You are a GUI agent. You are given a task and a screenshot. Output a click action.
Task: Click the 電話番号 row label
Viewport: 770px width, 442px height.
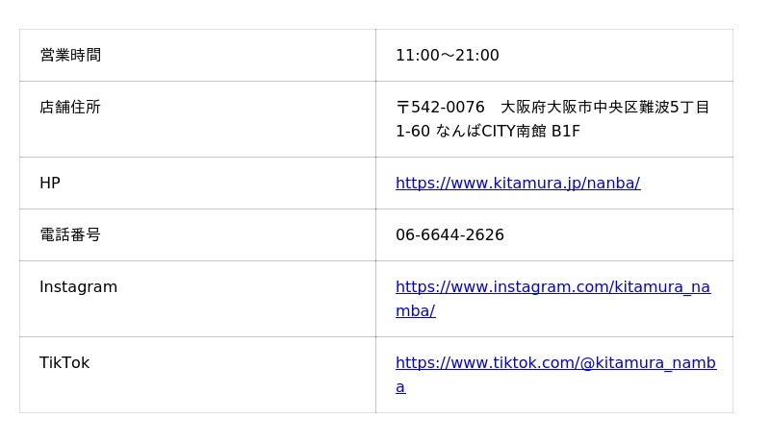point(70,234)
